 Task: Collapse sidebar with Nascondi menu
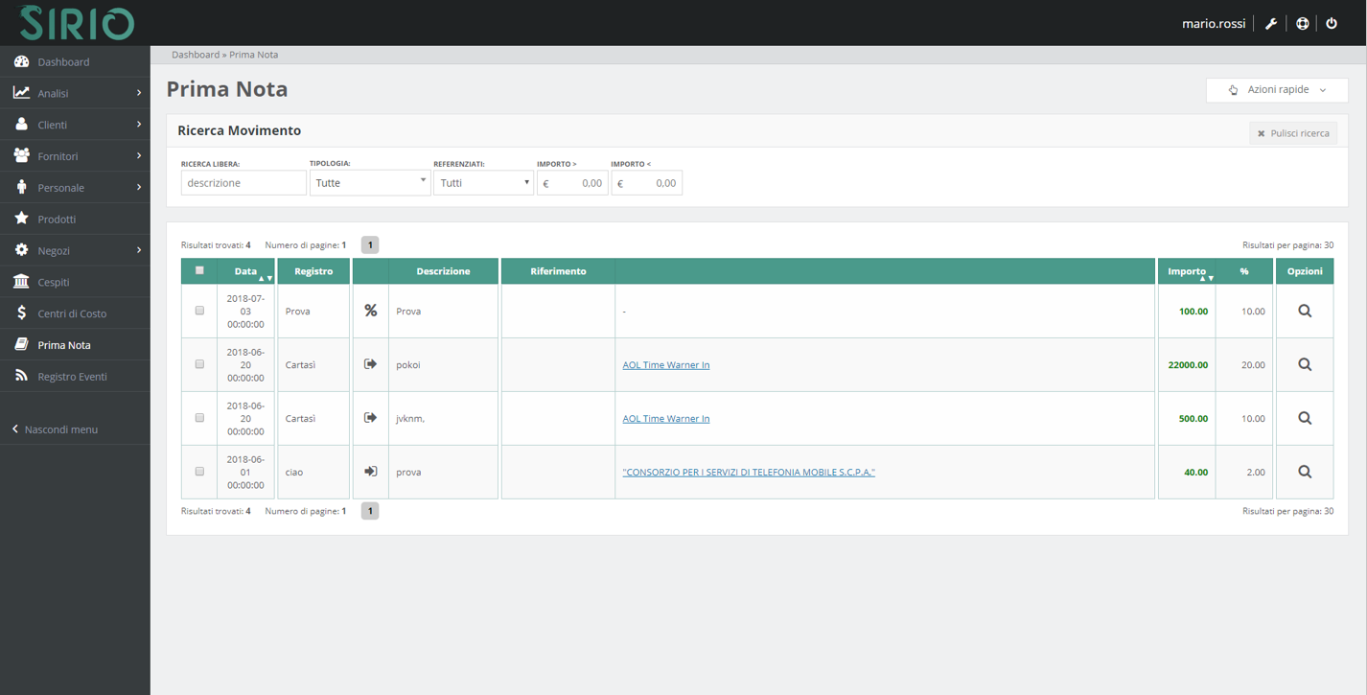tap(60, 429)
